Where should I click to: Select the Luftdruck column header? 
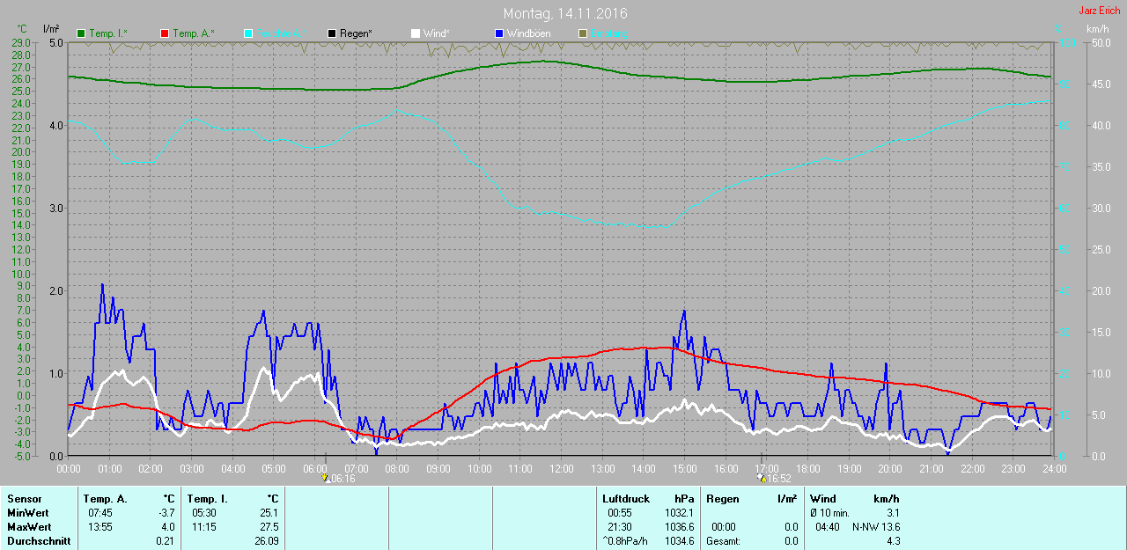click(x=625, y=499)
